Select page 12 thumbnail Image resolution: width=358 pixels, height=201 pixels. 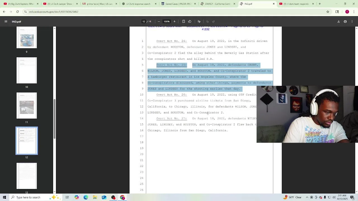coord(27,141)
